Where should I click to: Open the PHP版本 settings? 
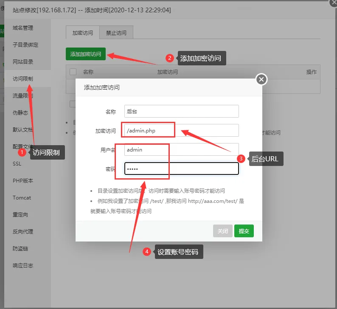click(23, 181)
